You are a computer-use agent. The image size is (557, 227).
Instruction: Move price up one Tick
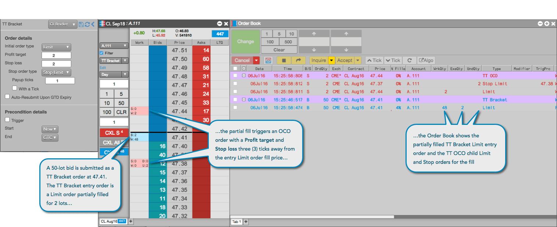click(x=374, y=60)
